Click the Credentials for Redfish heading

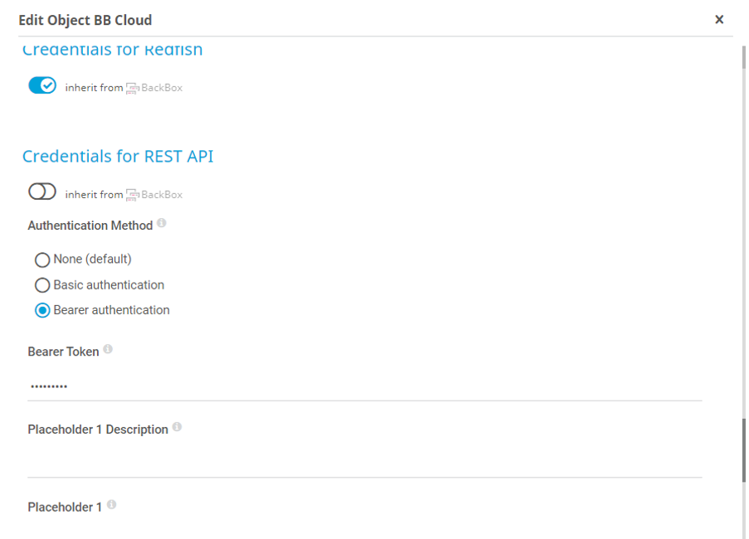[x=112, y=51]
